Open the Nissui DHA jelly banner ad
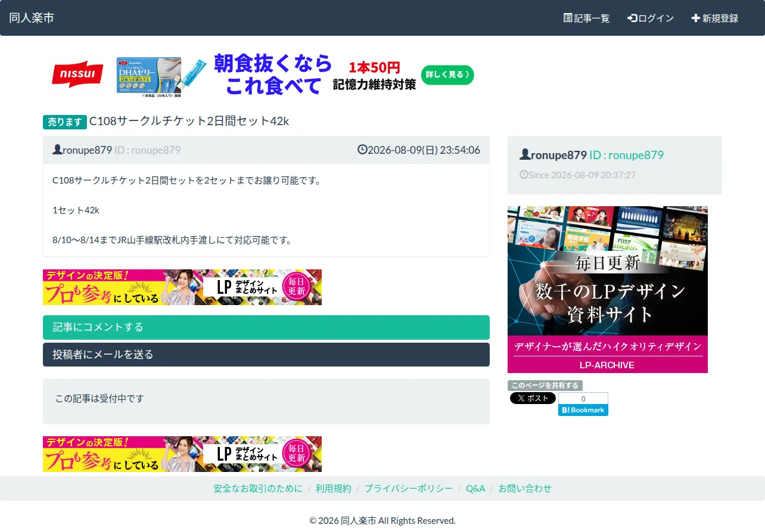765x528 pixels. (260, 75)
